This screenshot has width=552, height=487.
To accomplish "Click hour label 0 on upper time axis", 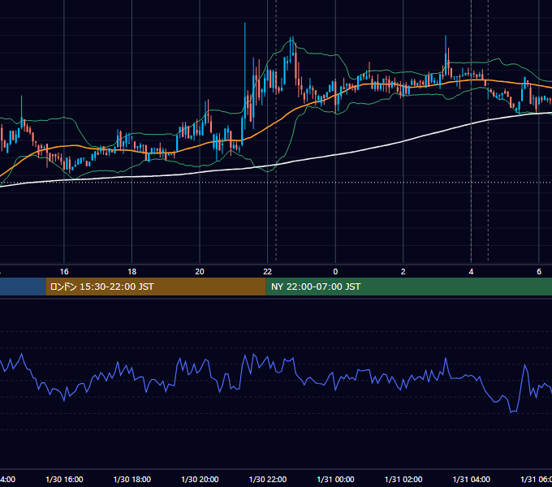I will point(335,272).
